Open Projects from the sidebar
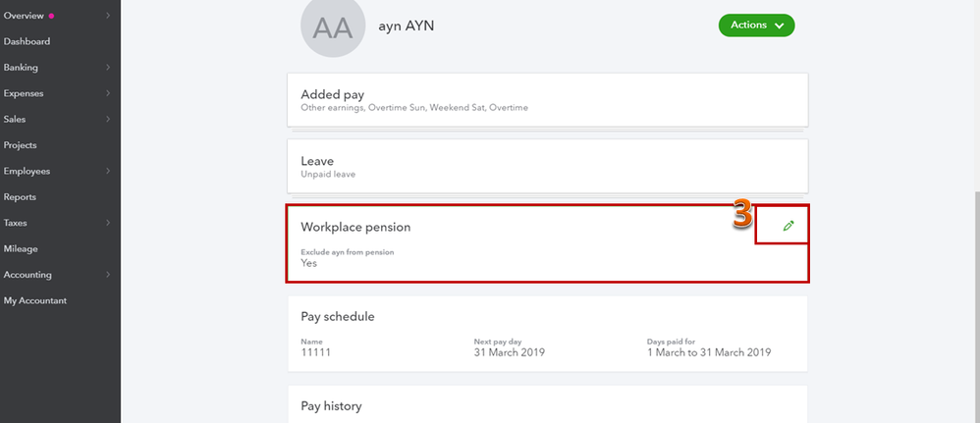Image resolution: width=980 pixels, height=423 pixels. 20,145
